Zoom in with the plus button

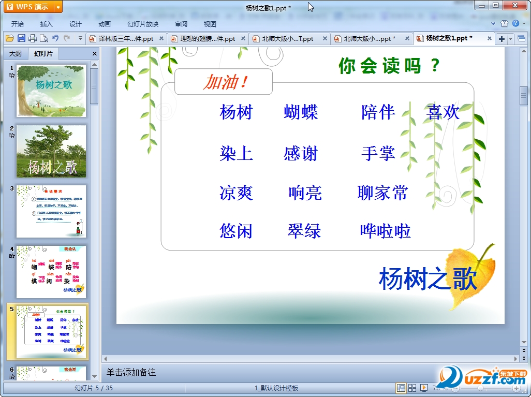[x=516, y=388]
